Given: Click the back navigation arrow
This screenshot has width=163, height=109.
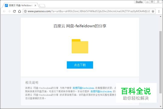Looking at the screenshot, I should click(x=4, y=11).
